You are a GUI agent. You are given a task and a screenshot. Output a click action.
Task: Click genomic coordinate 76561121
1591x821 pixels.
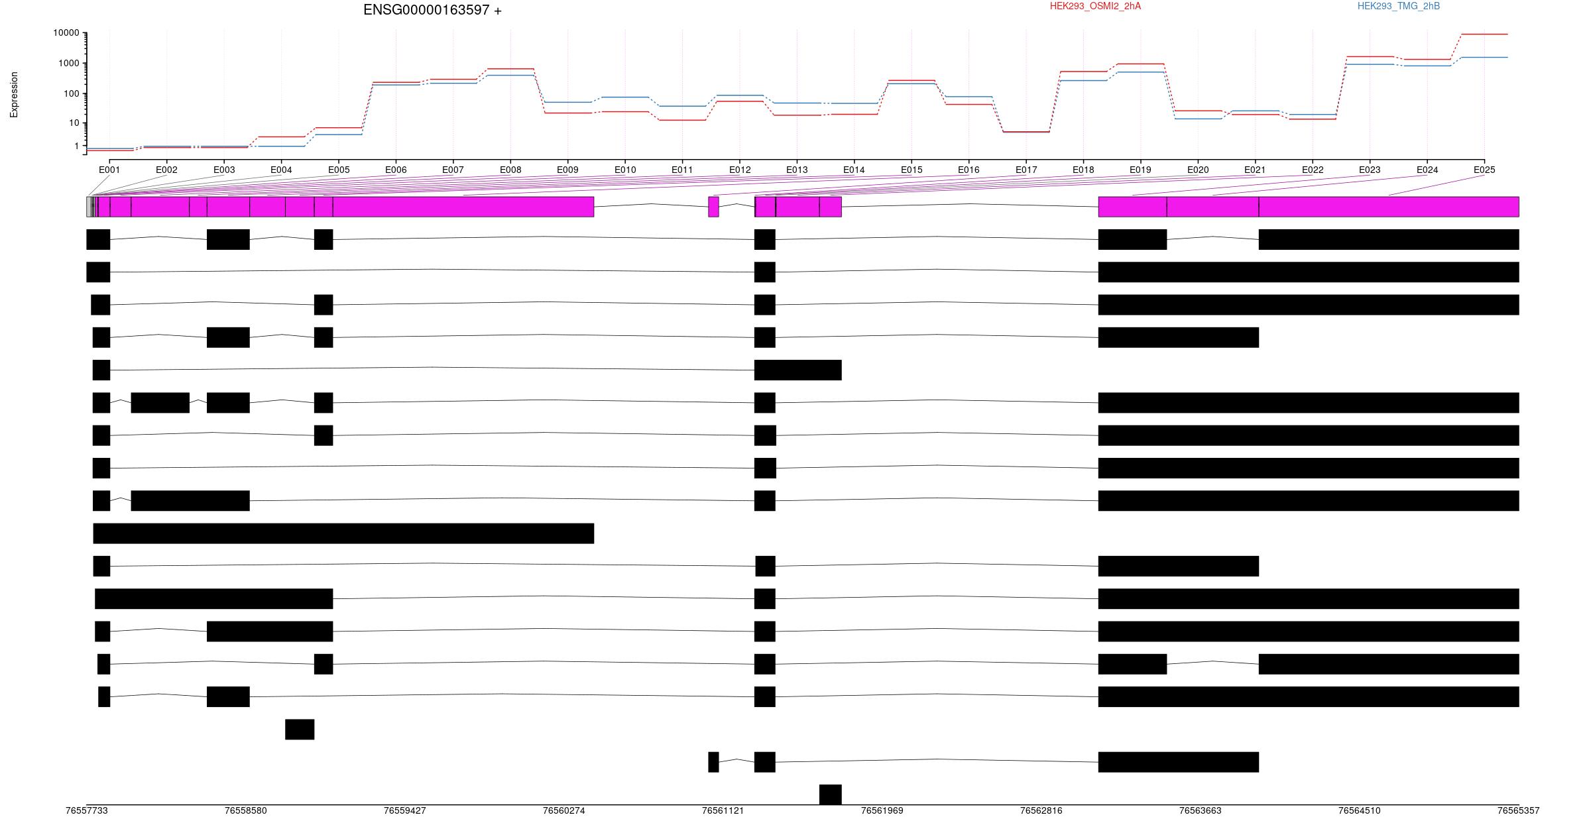coord(723,810)
